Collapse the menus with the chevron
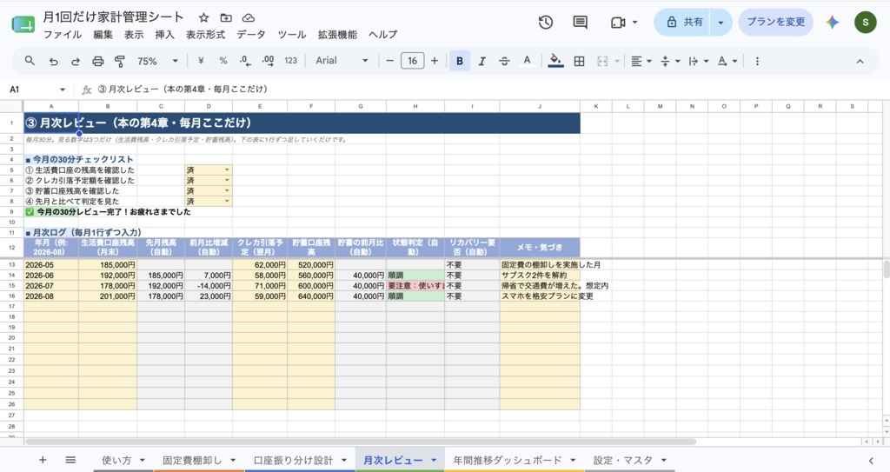The width and height of the screenshot is (890, 472). coord(860,62)
